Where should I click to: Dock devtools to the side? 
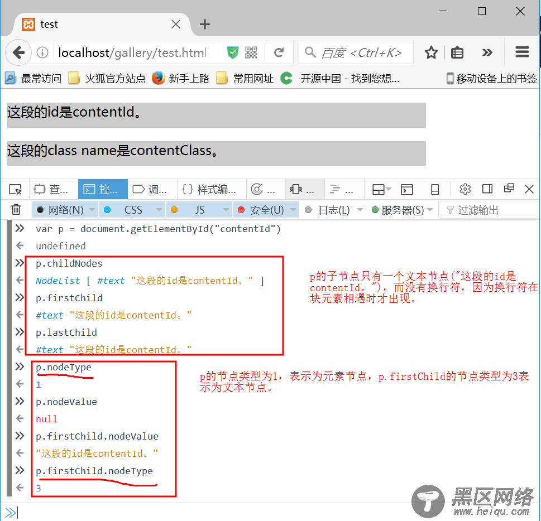[487, 189]
